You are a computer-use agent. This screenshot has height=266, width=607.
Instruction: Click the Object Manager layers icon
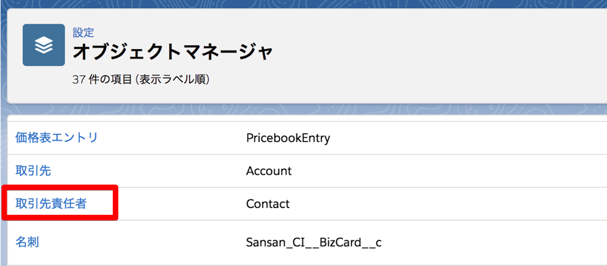point(43,45)
